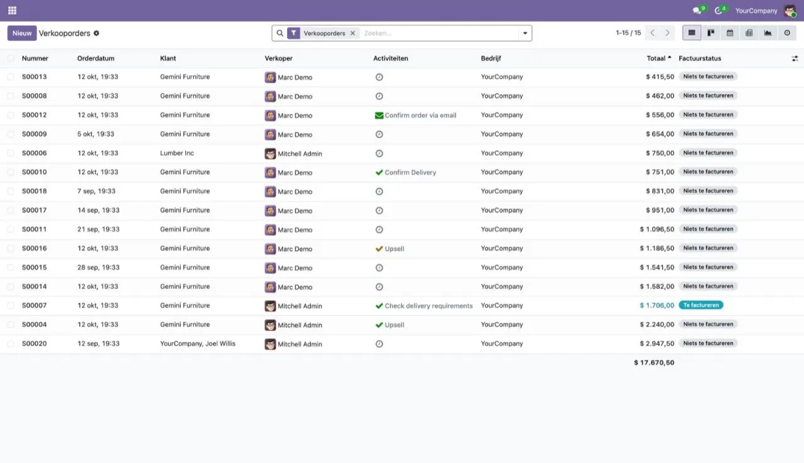Viewport: 804px width, 463px height.
Task: Go to the previous page of records
Action: tap(653, 33)
